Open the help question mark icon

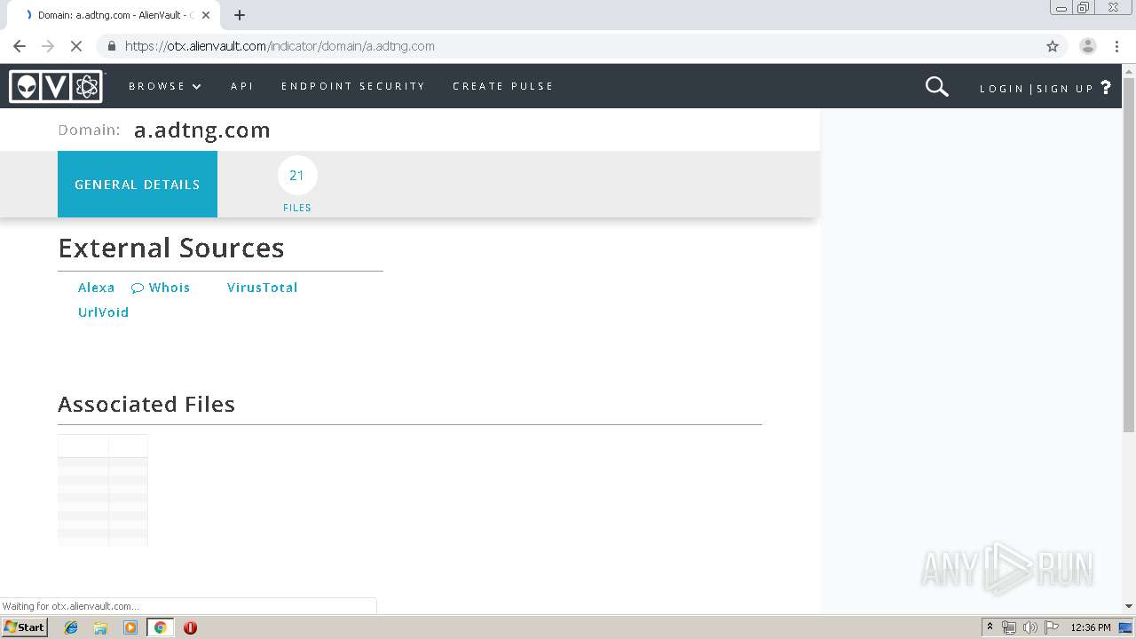pyautogui.click(x=1106, y=87)
